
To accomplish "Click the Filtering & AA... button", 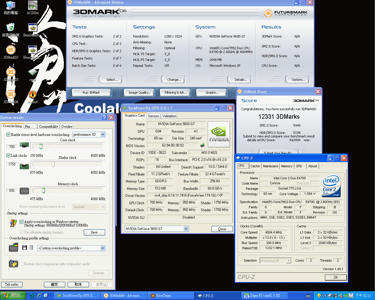I will [175, 93].
